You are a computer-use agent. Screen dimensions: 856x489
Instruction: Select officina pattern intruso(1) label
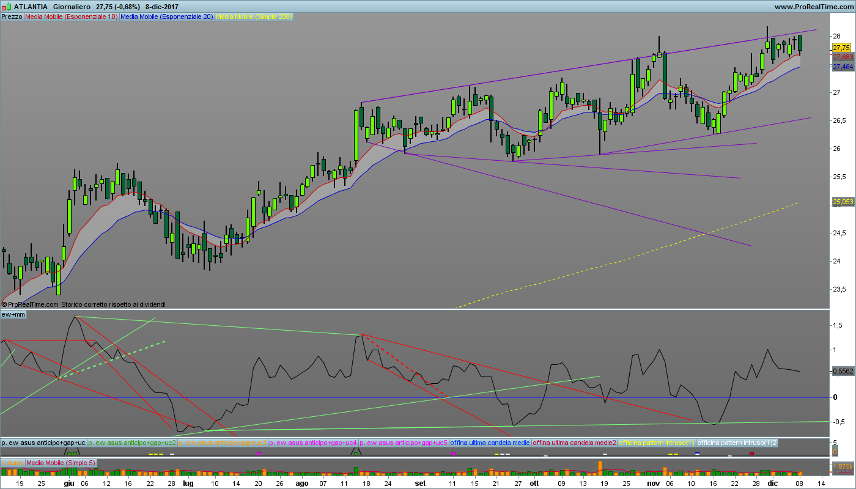pos(657,442)
